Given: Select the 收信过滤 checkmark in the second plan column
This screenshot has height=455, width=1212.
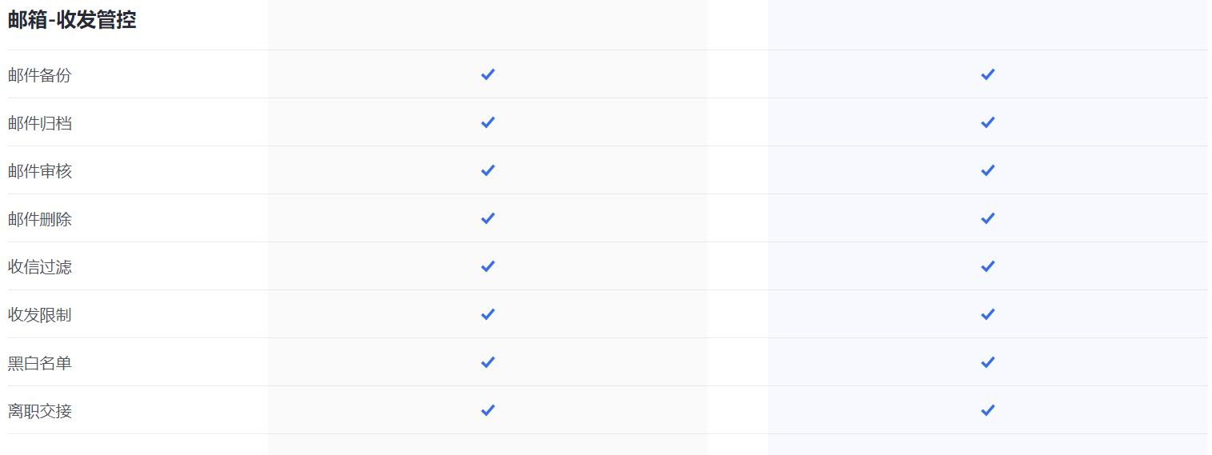Looking at the screenshot, I should click(988, 266).
